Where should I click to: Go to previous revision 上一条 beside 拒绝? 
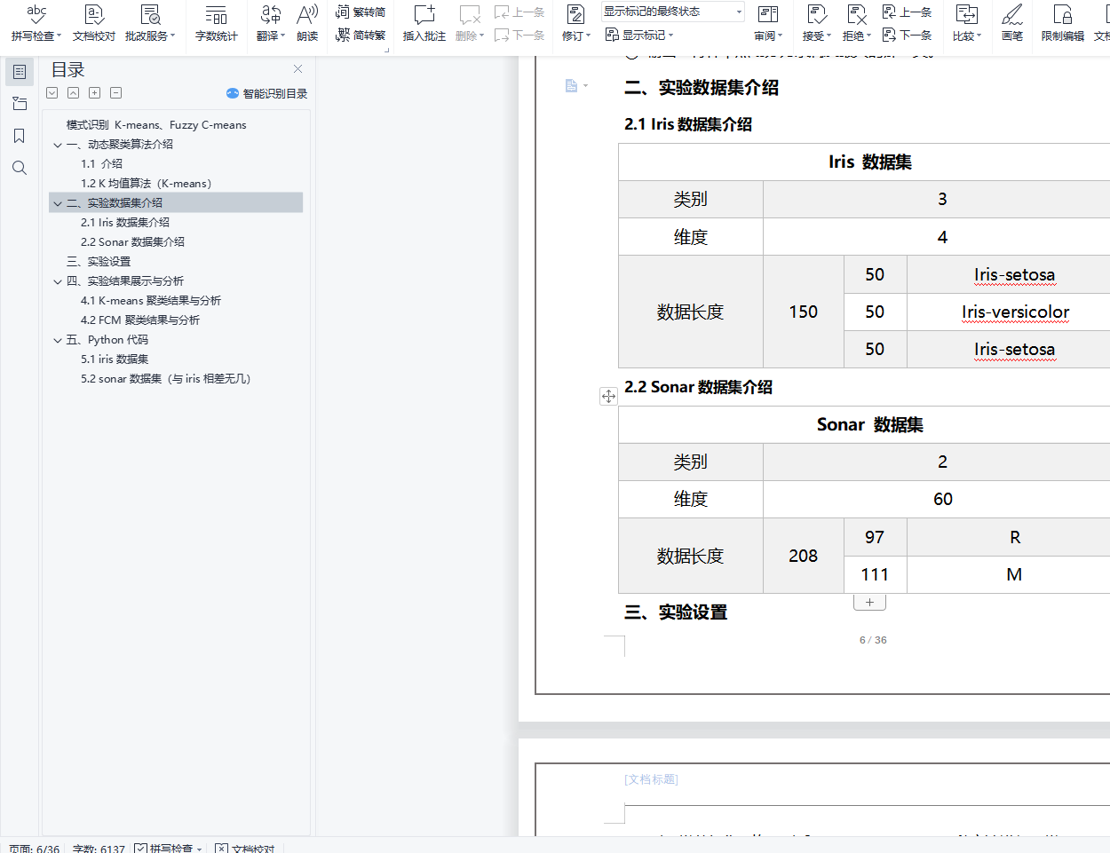907,12
